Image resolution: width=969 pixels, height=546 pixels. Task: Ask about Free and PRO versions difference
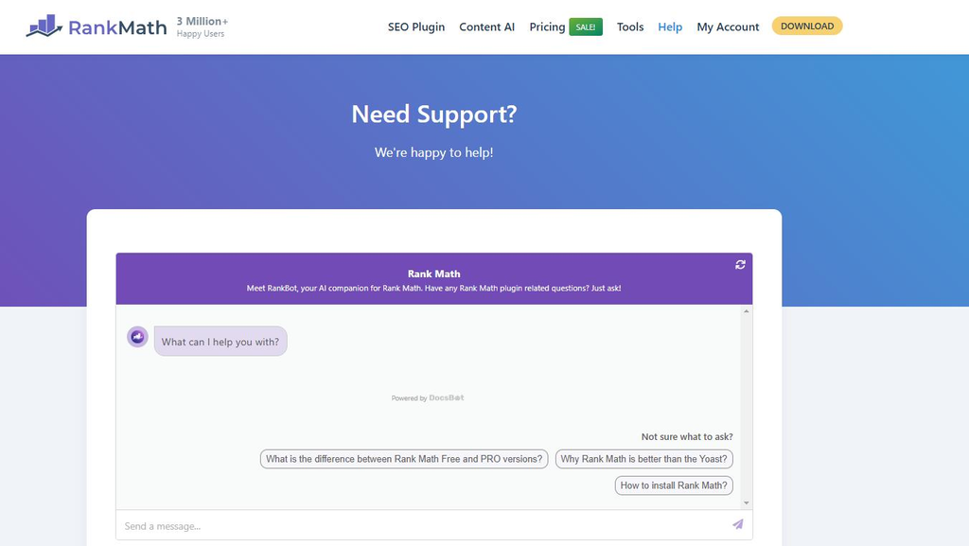404,459
